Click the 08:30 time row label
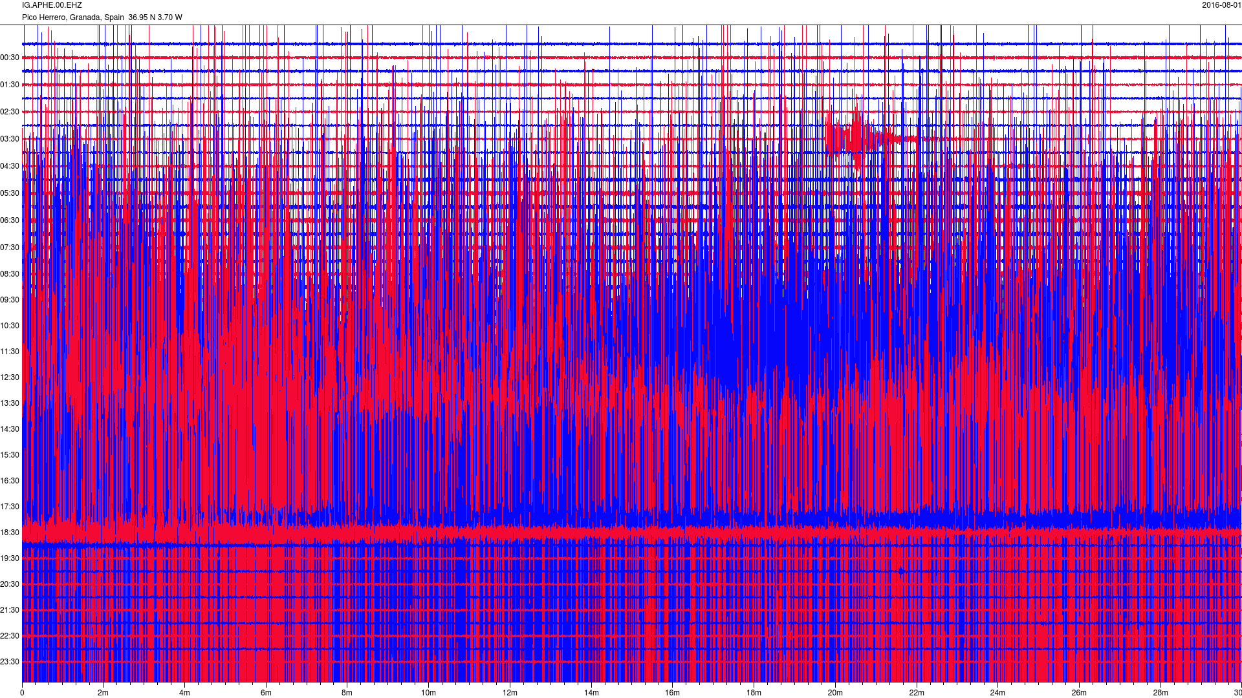 tap(10, 274)
